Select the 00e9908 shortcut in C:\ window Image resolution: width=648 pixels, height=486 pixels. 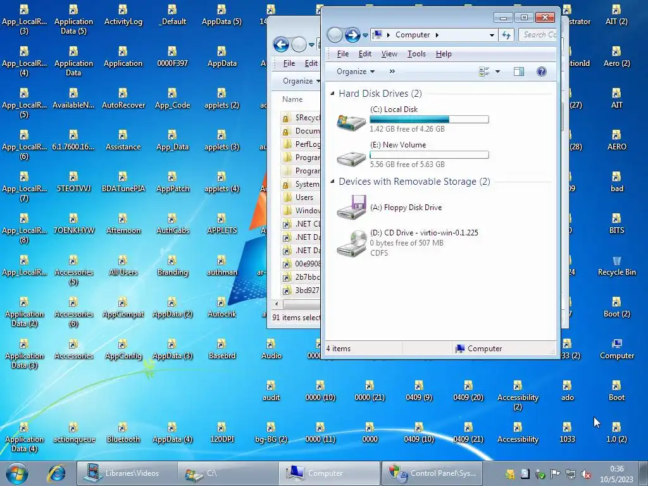point(301,264)
